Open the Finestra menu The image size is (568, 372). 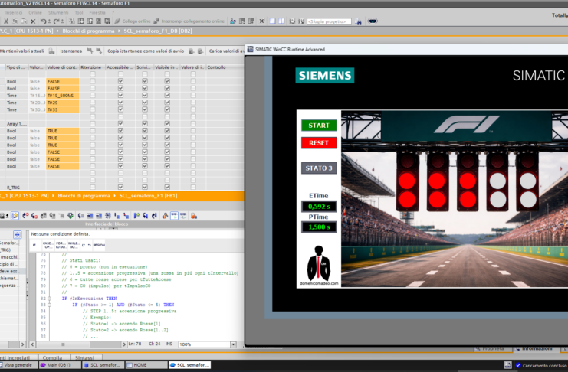click(x=97, y=12)
